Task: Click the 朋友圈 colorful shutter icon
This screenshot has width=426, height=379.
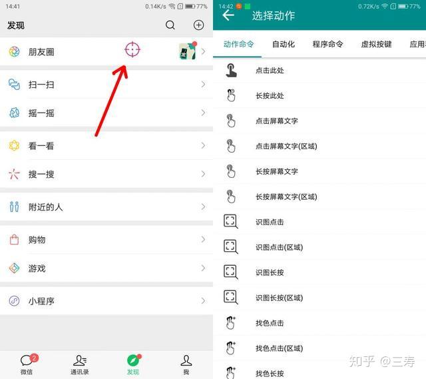Action: click(14, 52)
